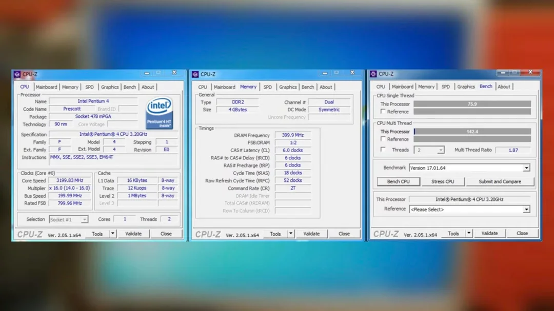Click the Package Socket 478 mPGA value

93,116
